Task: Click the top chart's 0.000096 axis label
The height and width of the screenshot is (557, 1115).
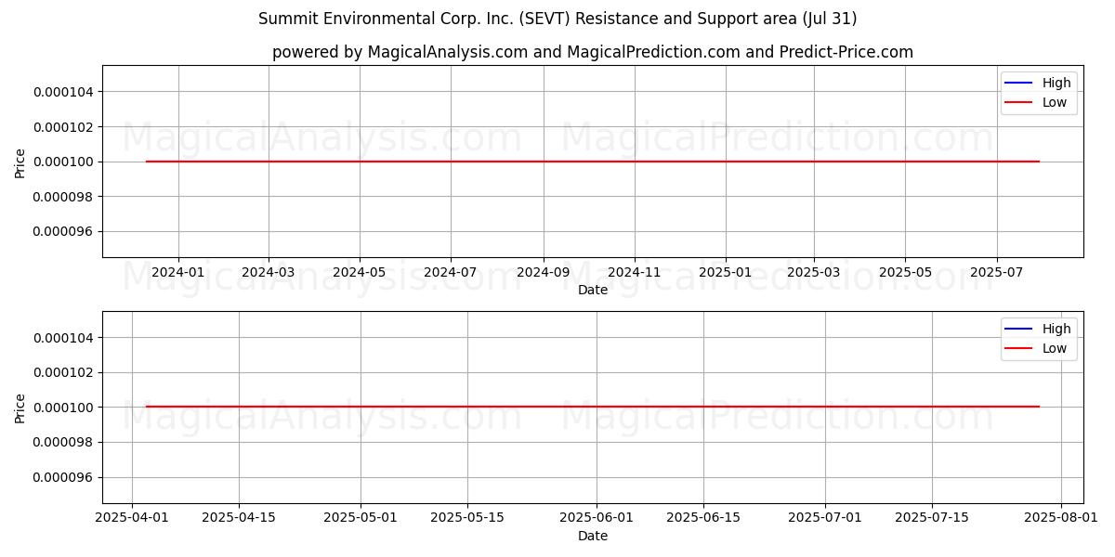Action: [64, 232]
